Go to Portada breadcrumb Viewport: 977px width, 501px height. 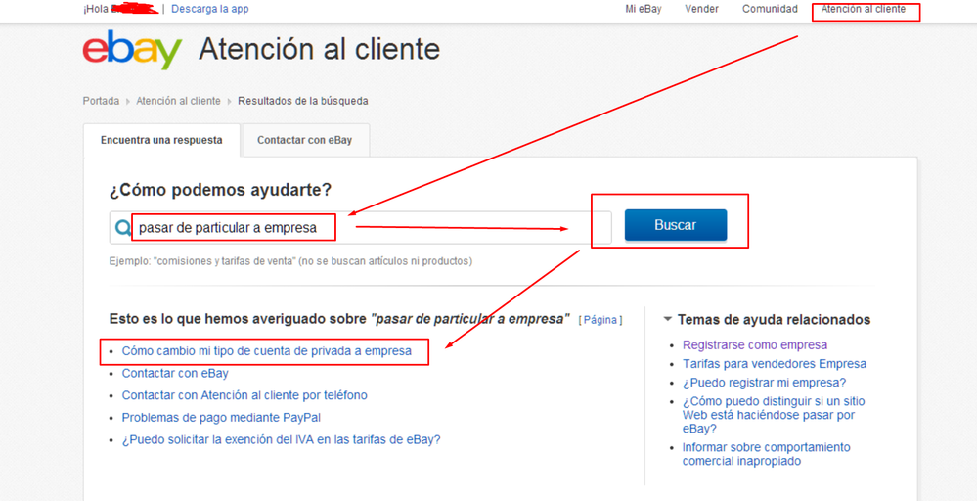tap(101, 101)
